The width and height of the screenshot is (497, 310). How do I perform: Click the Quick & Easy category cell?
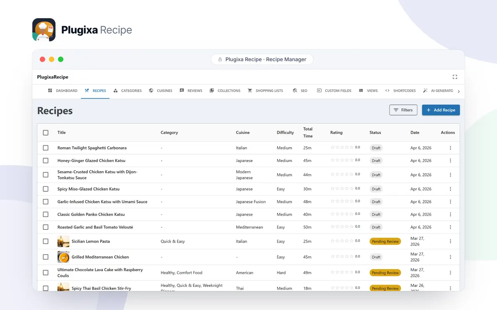coord(173,241)
